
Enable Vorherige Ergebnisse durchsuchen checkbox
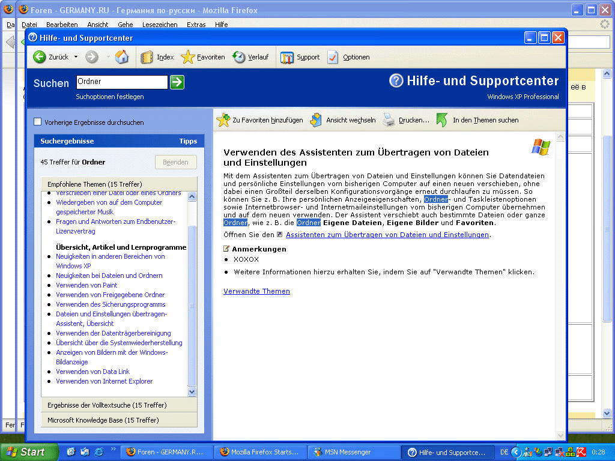(38, 122)
